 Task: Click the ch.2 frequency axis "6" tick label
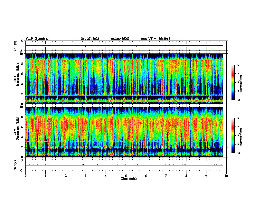pos(22,127)
